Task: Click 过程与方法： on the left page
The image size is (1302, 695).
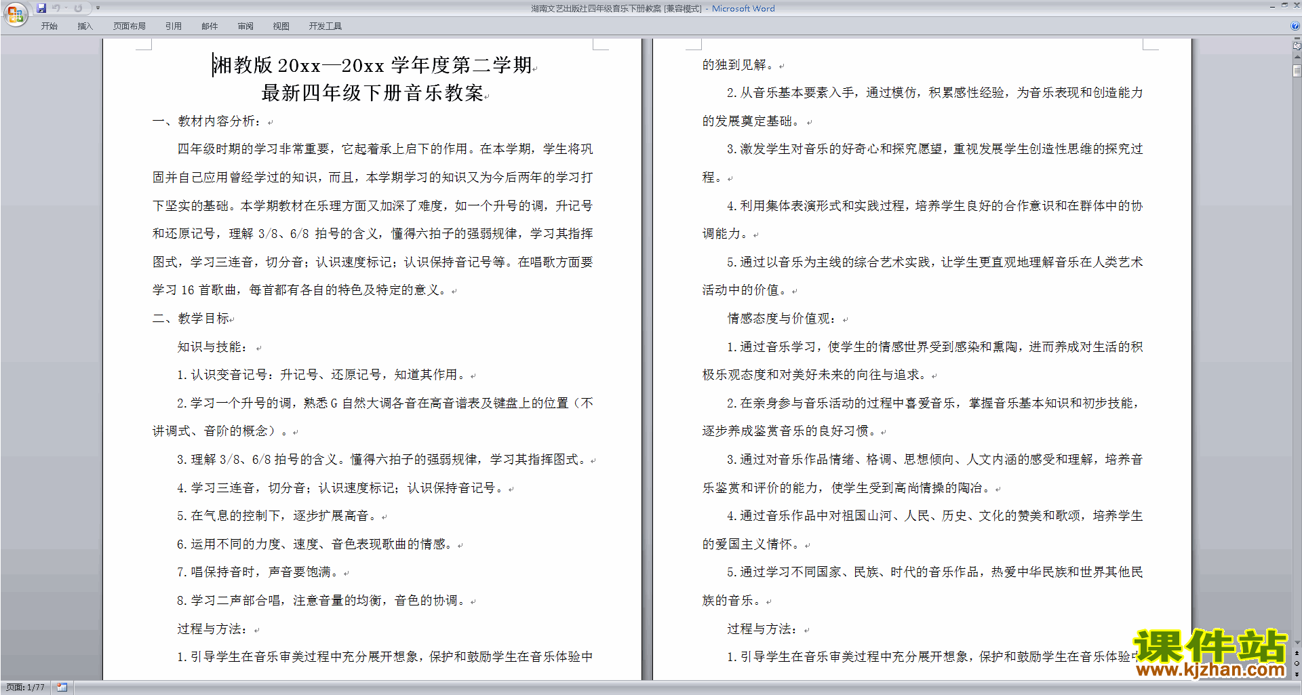Action: (213, 629)
